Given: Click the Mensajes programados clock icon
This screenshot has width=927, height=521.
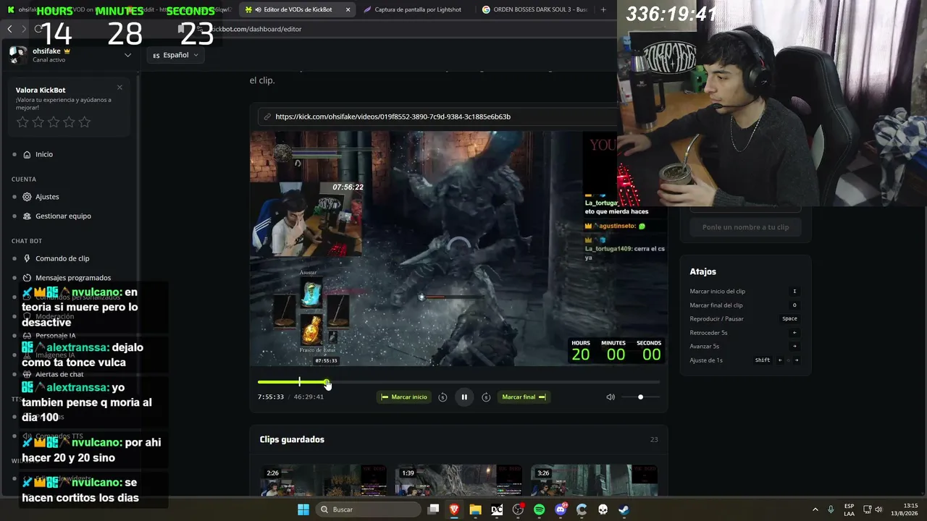Looking at the screenshot, I should tap(27, 278).
